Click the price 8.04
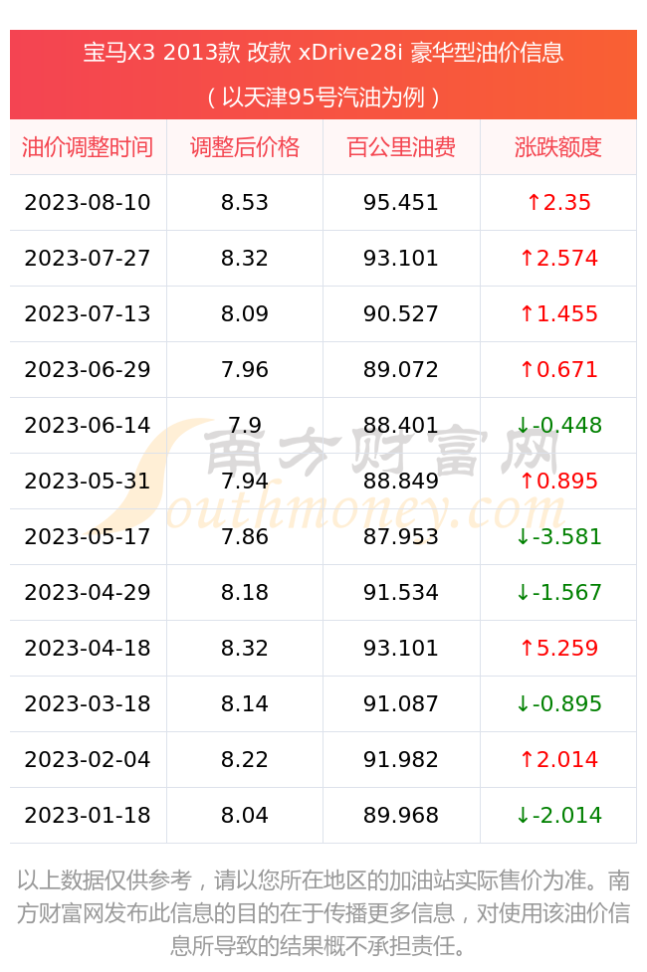Screen dimensions: 647x972 pos(245,817)
